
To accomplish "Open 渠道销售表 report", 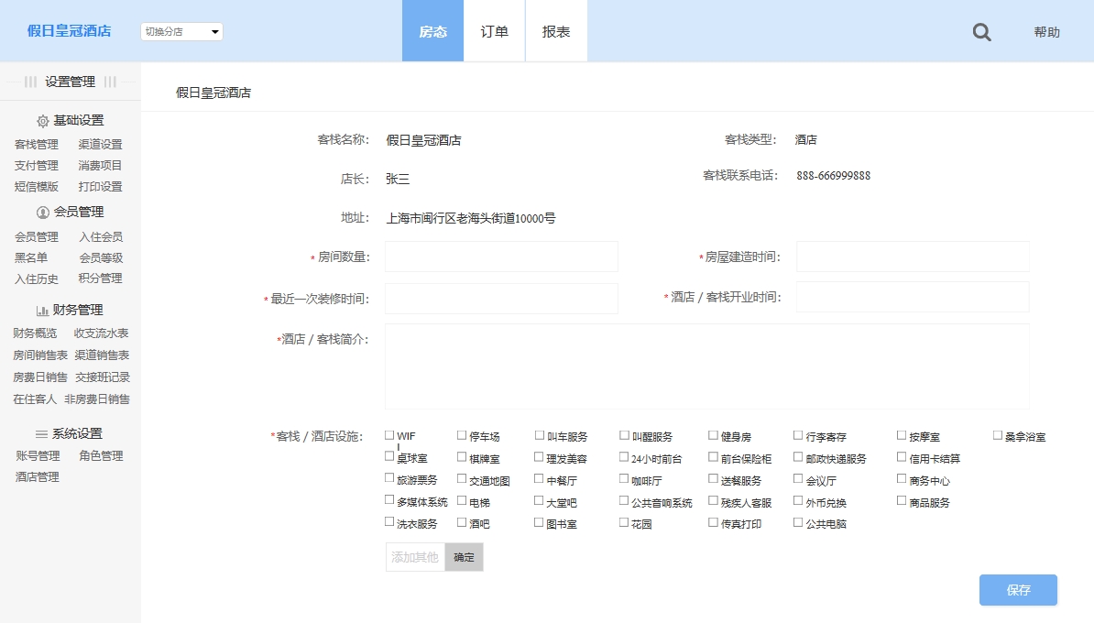I will pos(102,355).
